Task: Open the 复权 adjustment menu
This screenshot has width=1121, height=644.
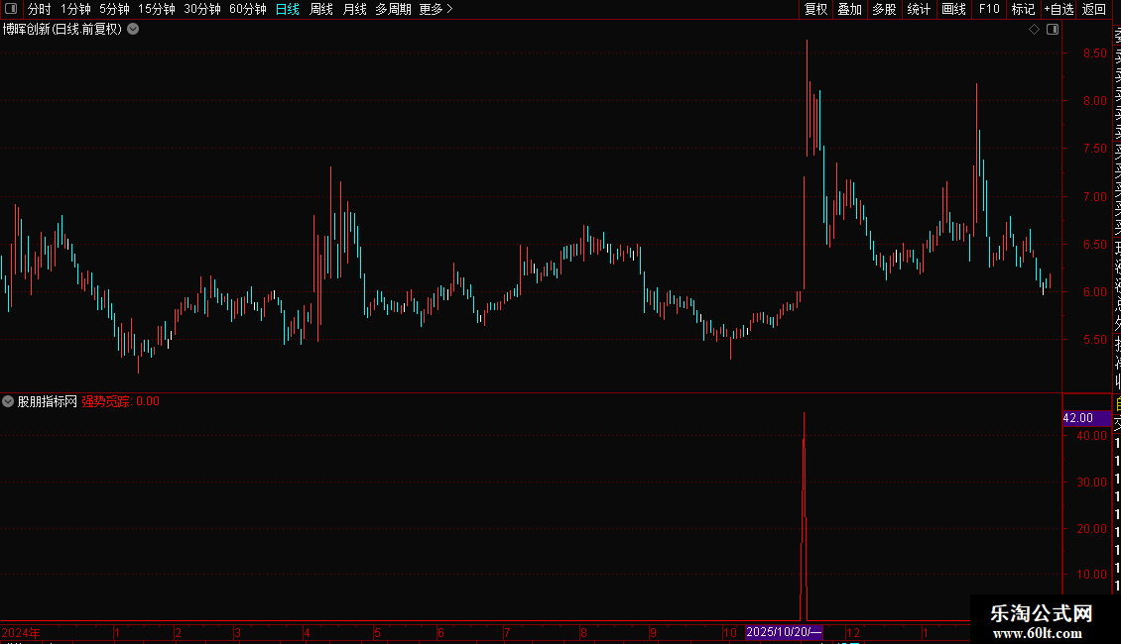Action: click(x=815, y=9)
